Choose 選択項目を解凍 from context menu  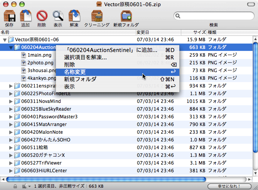[x=118, y=57]
